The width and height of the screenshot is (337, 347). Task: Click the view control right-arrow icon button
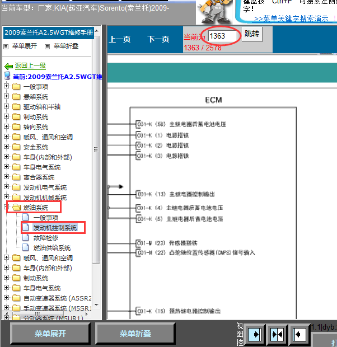coord(255,334)
